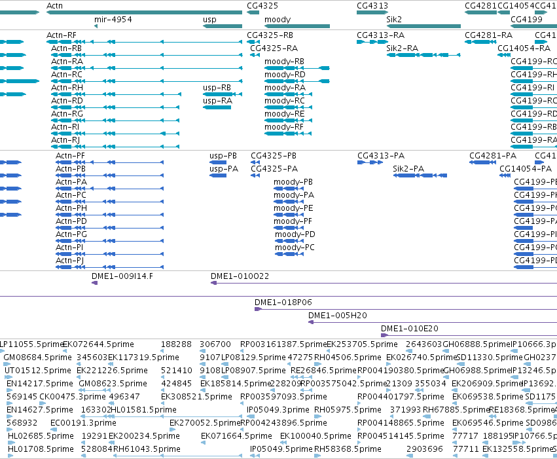Click the Actn-RF transcript label

point(62,35)
